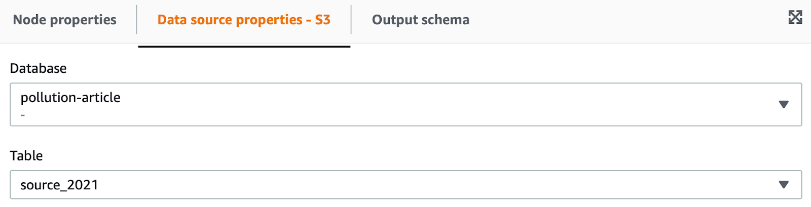Click the divider between Node properties and S3 tabs
This screenshot has height=207, width=811.
[x=137, y=20]
